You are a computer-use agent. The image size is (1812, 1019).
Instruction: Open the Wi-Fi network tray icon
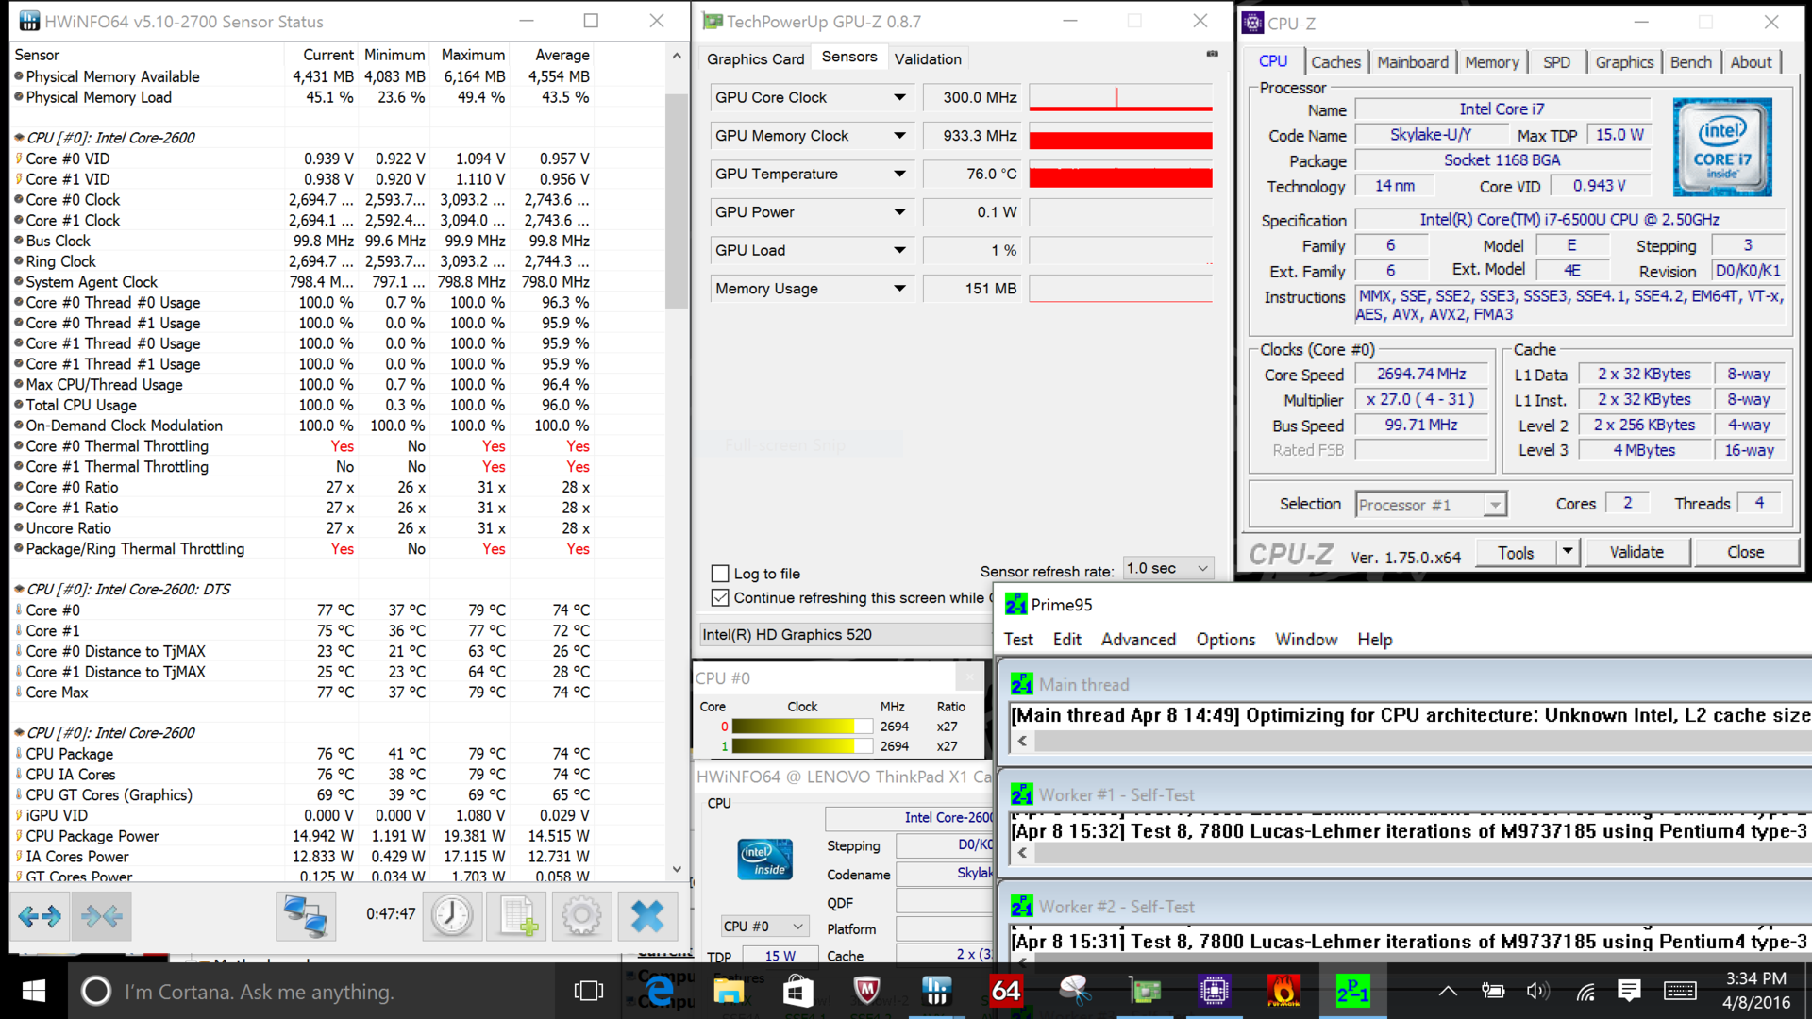[1585, 991]
